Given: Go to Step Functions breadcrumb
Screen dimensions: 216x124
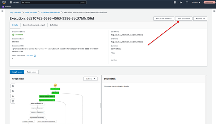Looking at the screenshot, I should pyautogui.click(x=16, y=12).
